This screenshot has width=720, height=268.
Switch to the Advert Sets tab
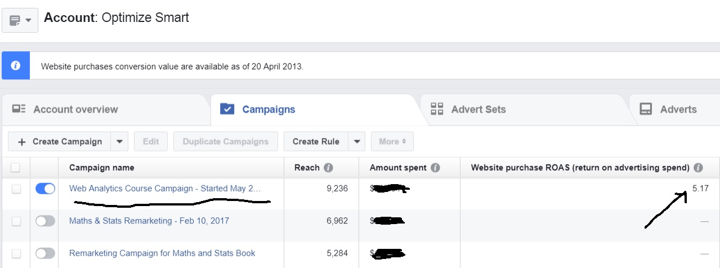[x=478, y=109]
